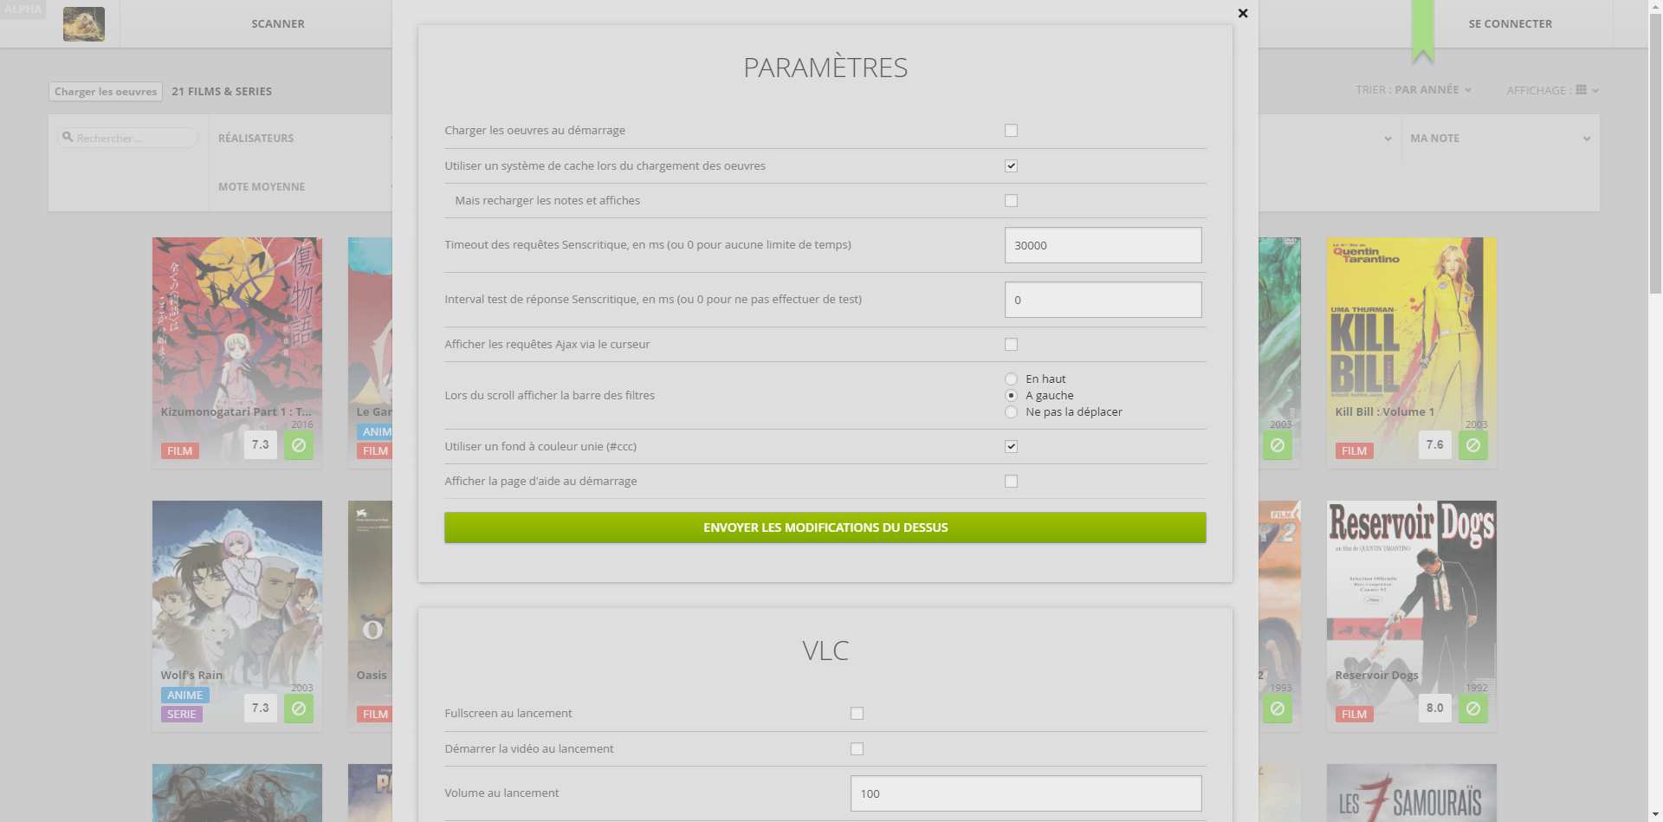Viewport: 1663px width, 822px height.
Task: Click the green circle icon on Kizumonogatari card
Action: point(299,445)
